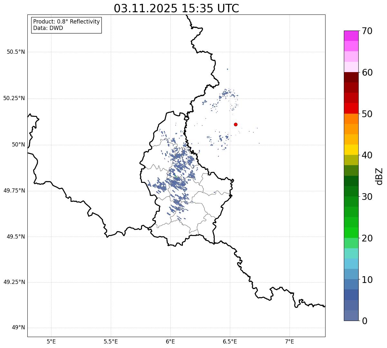Click the '6.5°E' longitude label
The height and width of the screenshot is (348, 387).
point(230,342)
